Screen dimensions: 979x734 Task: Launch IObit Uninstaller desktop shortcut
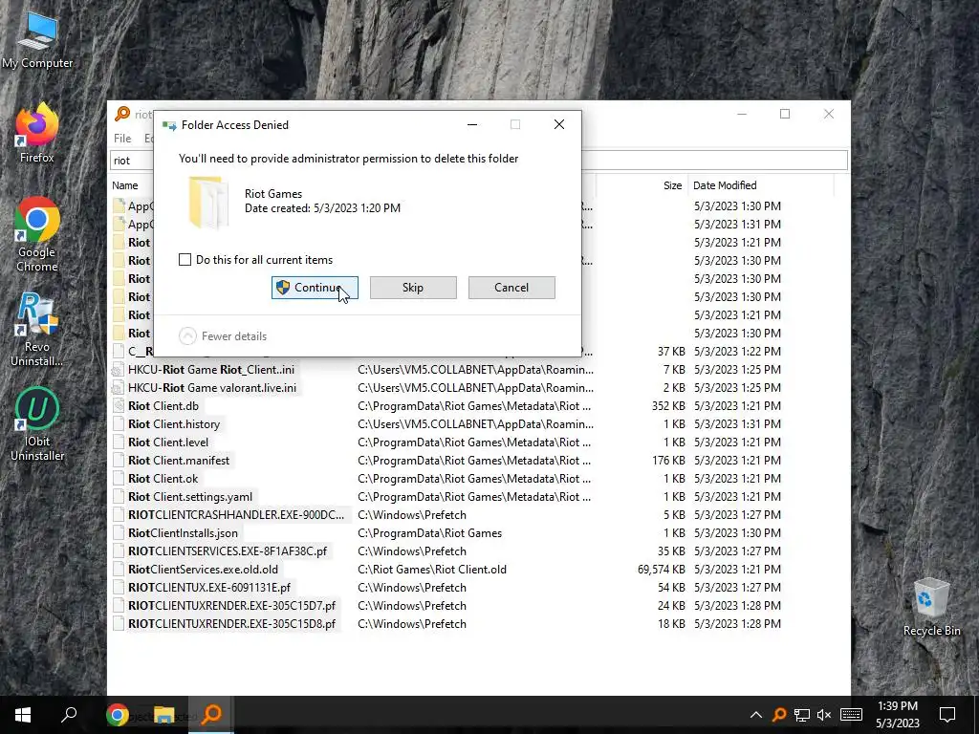[37, 424]
